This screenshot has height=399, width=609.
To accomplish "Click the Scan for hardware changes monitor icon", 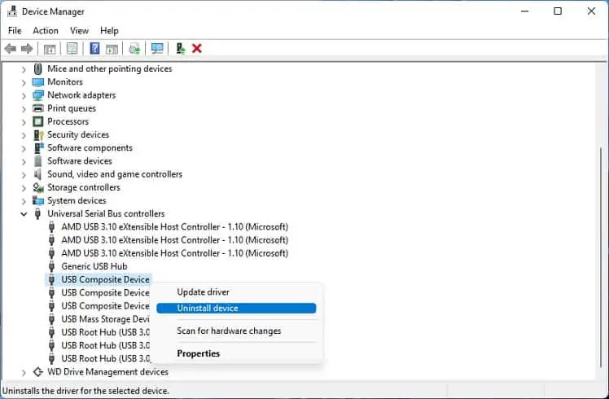I will (x=157, y=49).
